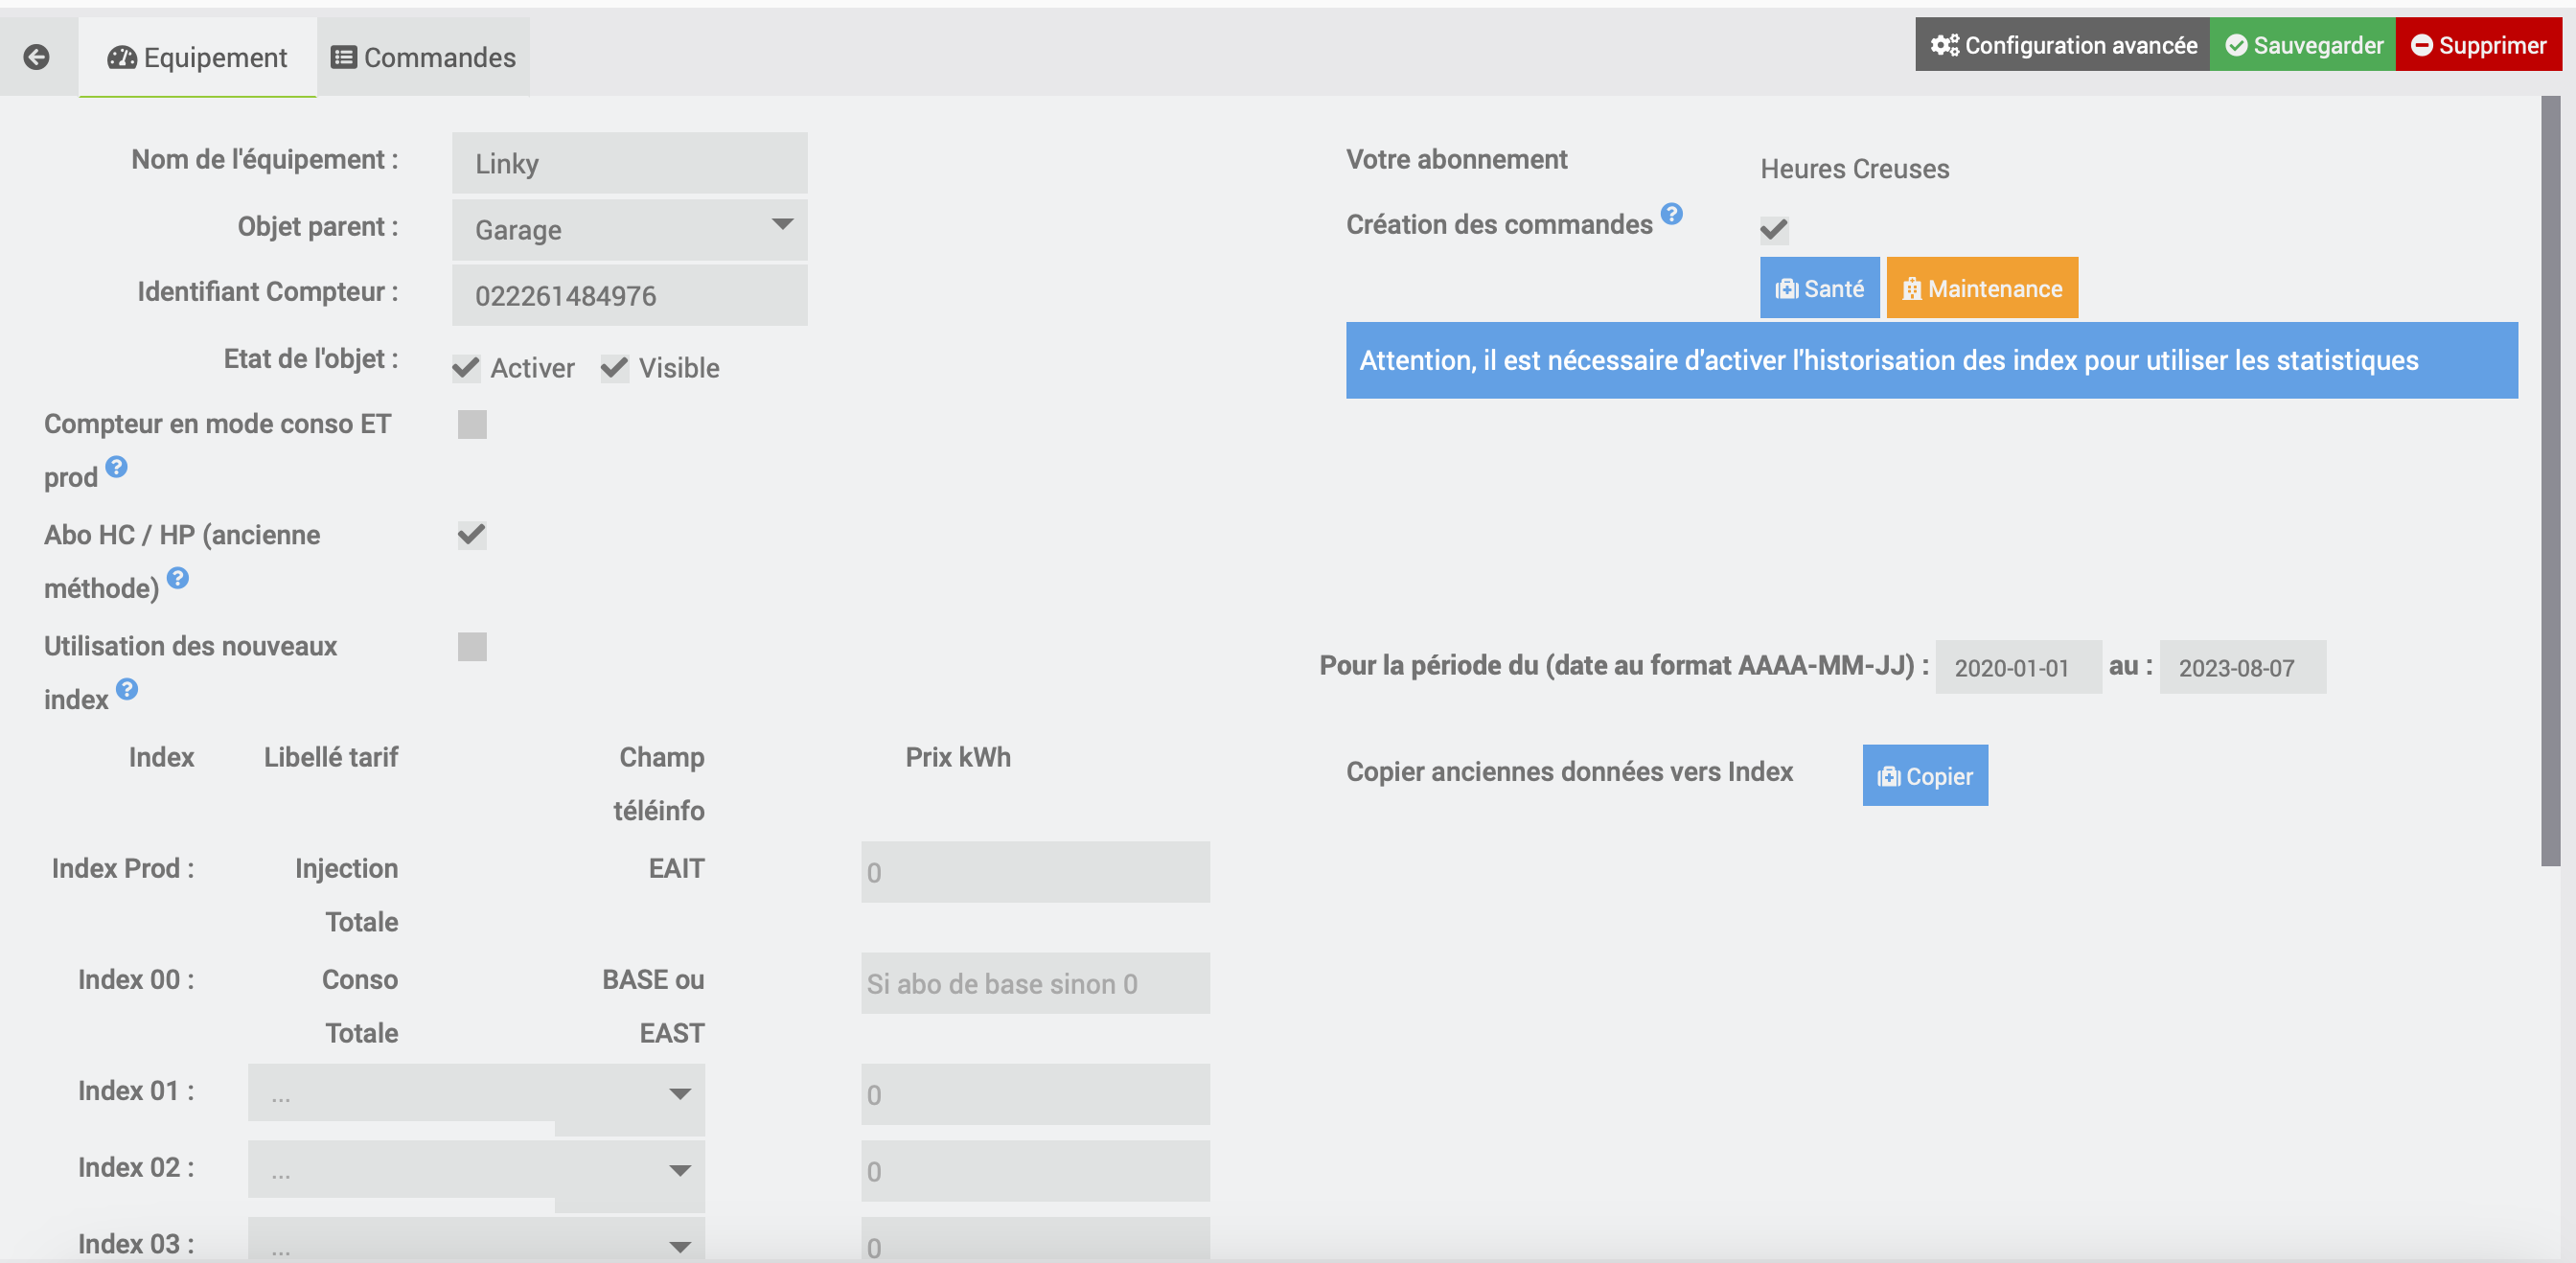Click the green Sauvegarder button

(x=2303, y=45)
